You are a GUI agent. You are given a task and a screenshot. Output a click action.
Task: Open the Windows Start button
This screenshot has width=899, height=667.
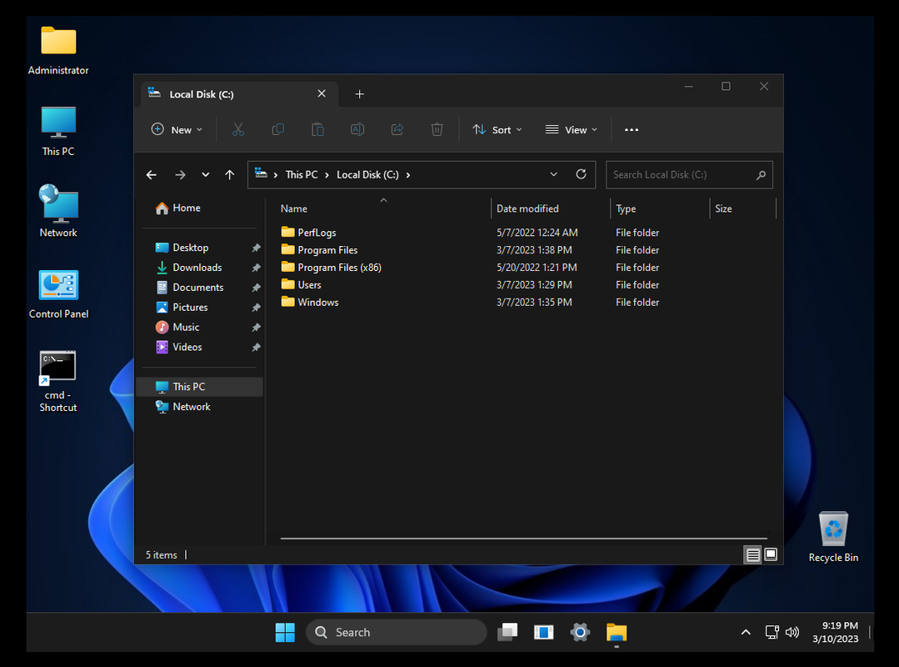285,632
